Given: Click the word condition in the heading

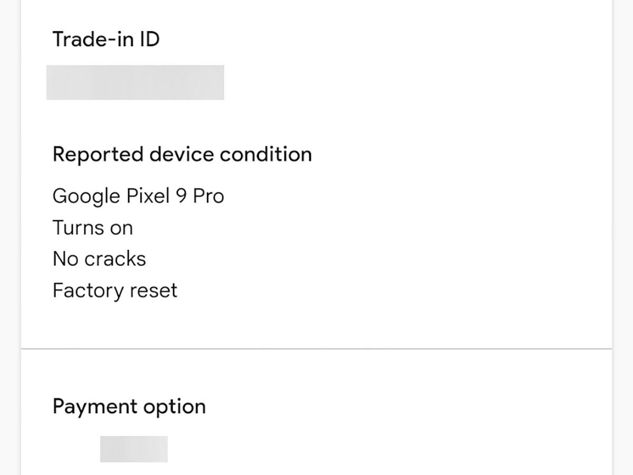Looking at the screenshot, I should (x=266, y=155).
